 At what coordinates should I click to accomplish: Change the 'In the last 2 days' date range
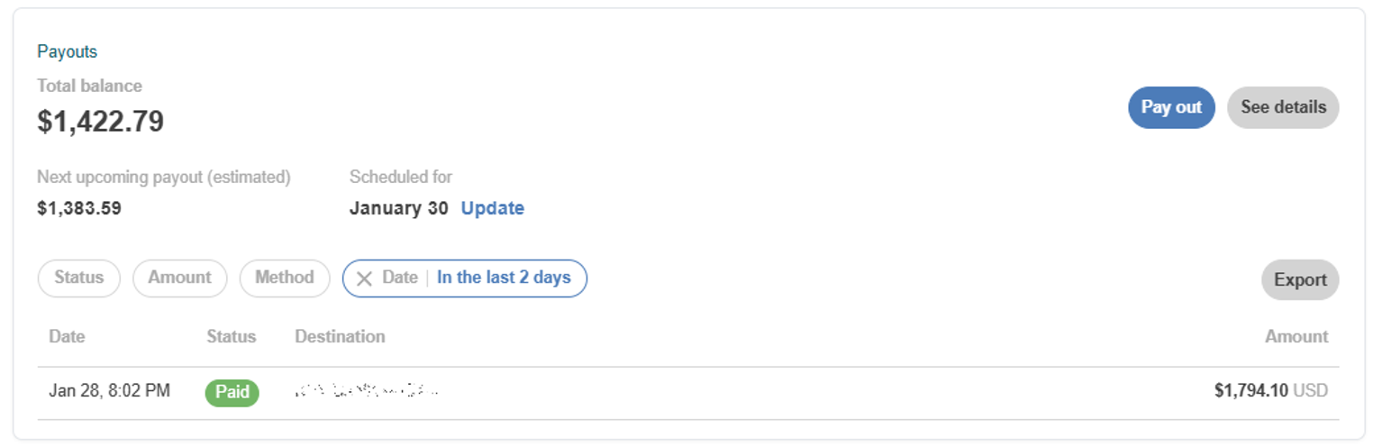[504, 278]
